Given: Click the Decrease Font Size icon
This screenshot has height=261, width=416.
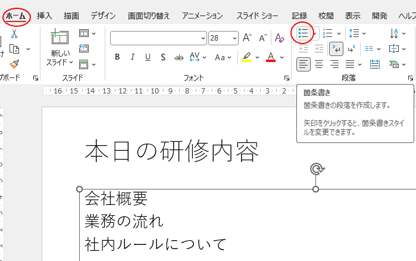Looking at the screenshot, I should coord(263,38).
